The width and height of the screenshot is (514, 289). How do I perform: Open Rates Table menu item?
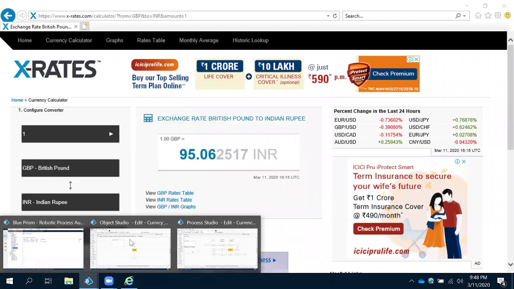tap(151, 40)
